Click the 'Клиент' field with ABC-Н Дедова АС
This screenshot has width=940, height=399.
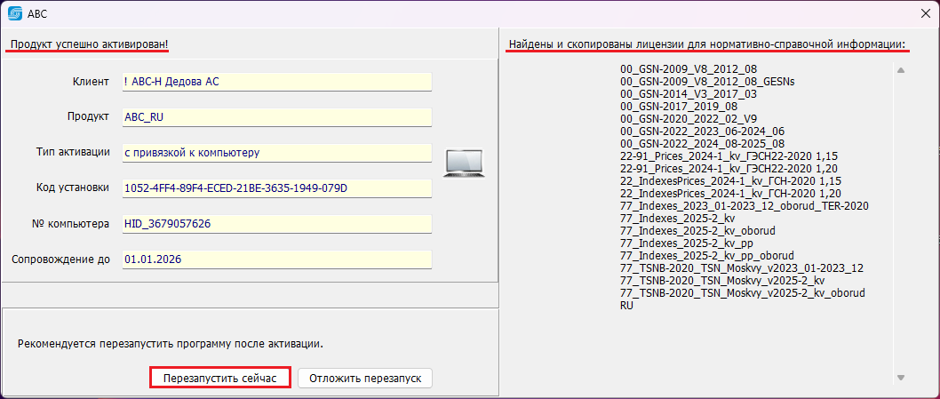[277, 82]
